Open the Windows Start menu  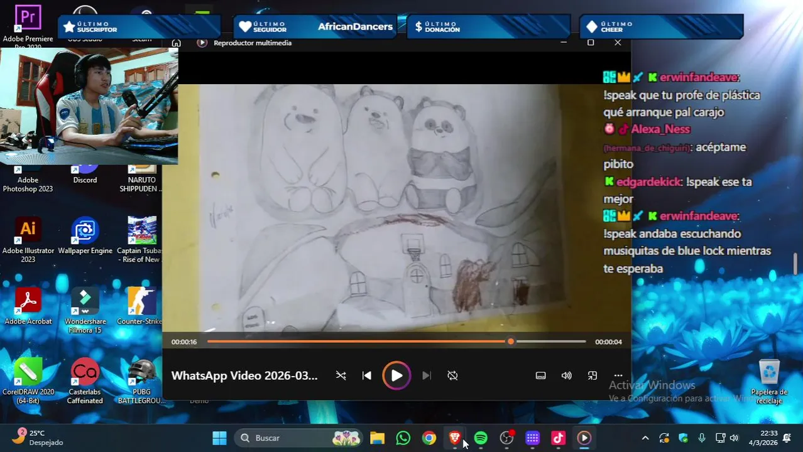[x=219, y=438]
